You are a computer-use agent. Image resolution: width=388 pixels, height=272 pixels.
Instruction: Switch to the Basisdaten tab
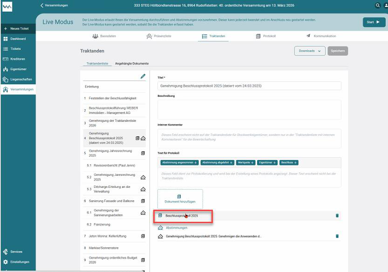coord(104,36)
